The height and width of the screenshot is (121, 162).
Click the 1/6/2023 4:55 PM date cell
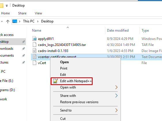tap(120, 51)
